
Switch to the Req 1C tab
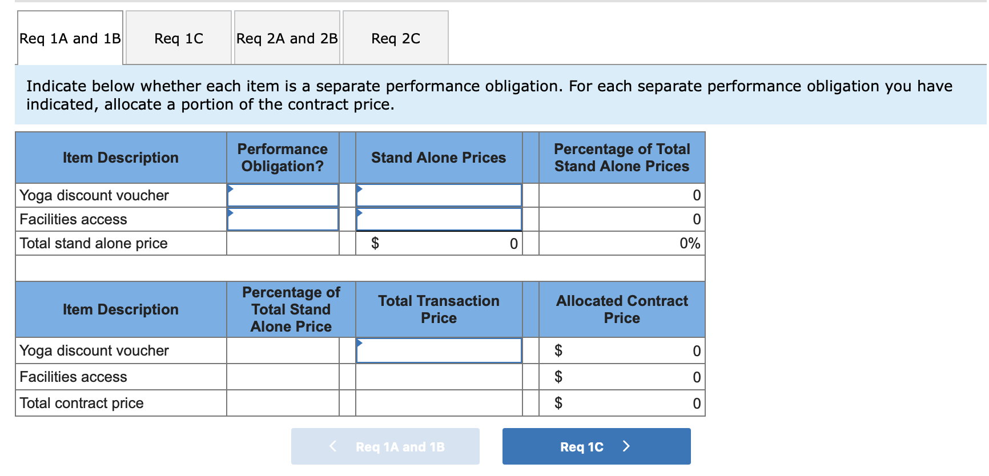pos(179,38)
